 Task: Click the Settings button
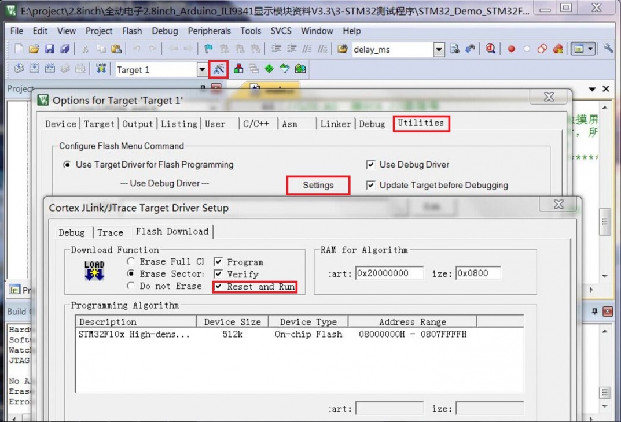click(318, 186)
